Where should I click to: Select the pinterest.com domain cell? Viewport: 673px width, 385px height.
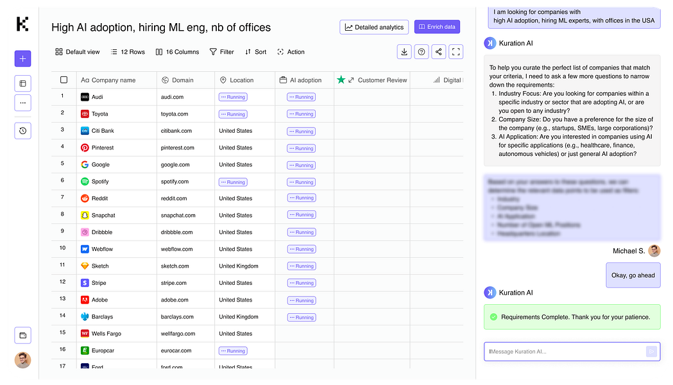coord(178,148)
